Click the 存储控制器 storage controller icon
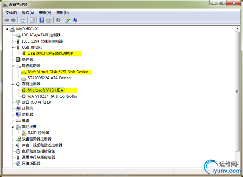Image resolution: width=243 pixels, height=177 pixels. 18,84
